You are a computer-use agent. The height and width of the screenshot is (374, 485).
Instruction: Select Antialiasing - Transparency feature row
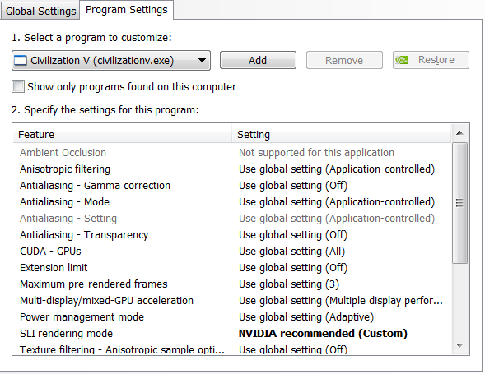point(232,235)
